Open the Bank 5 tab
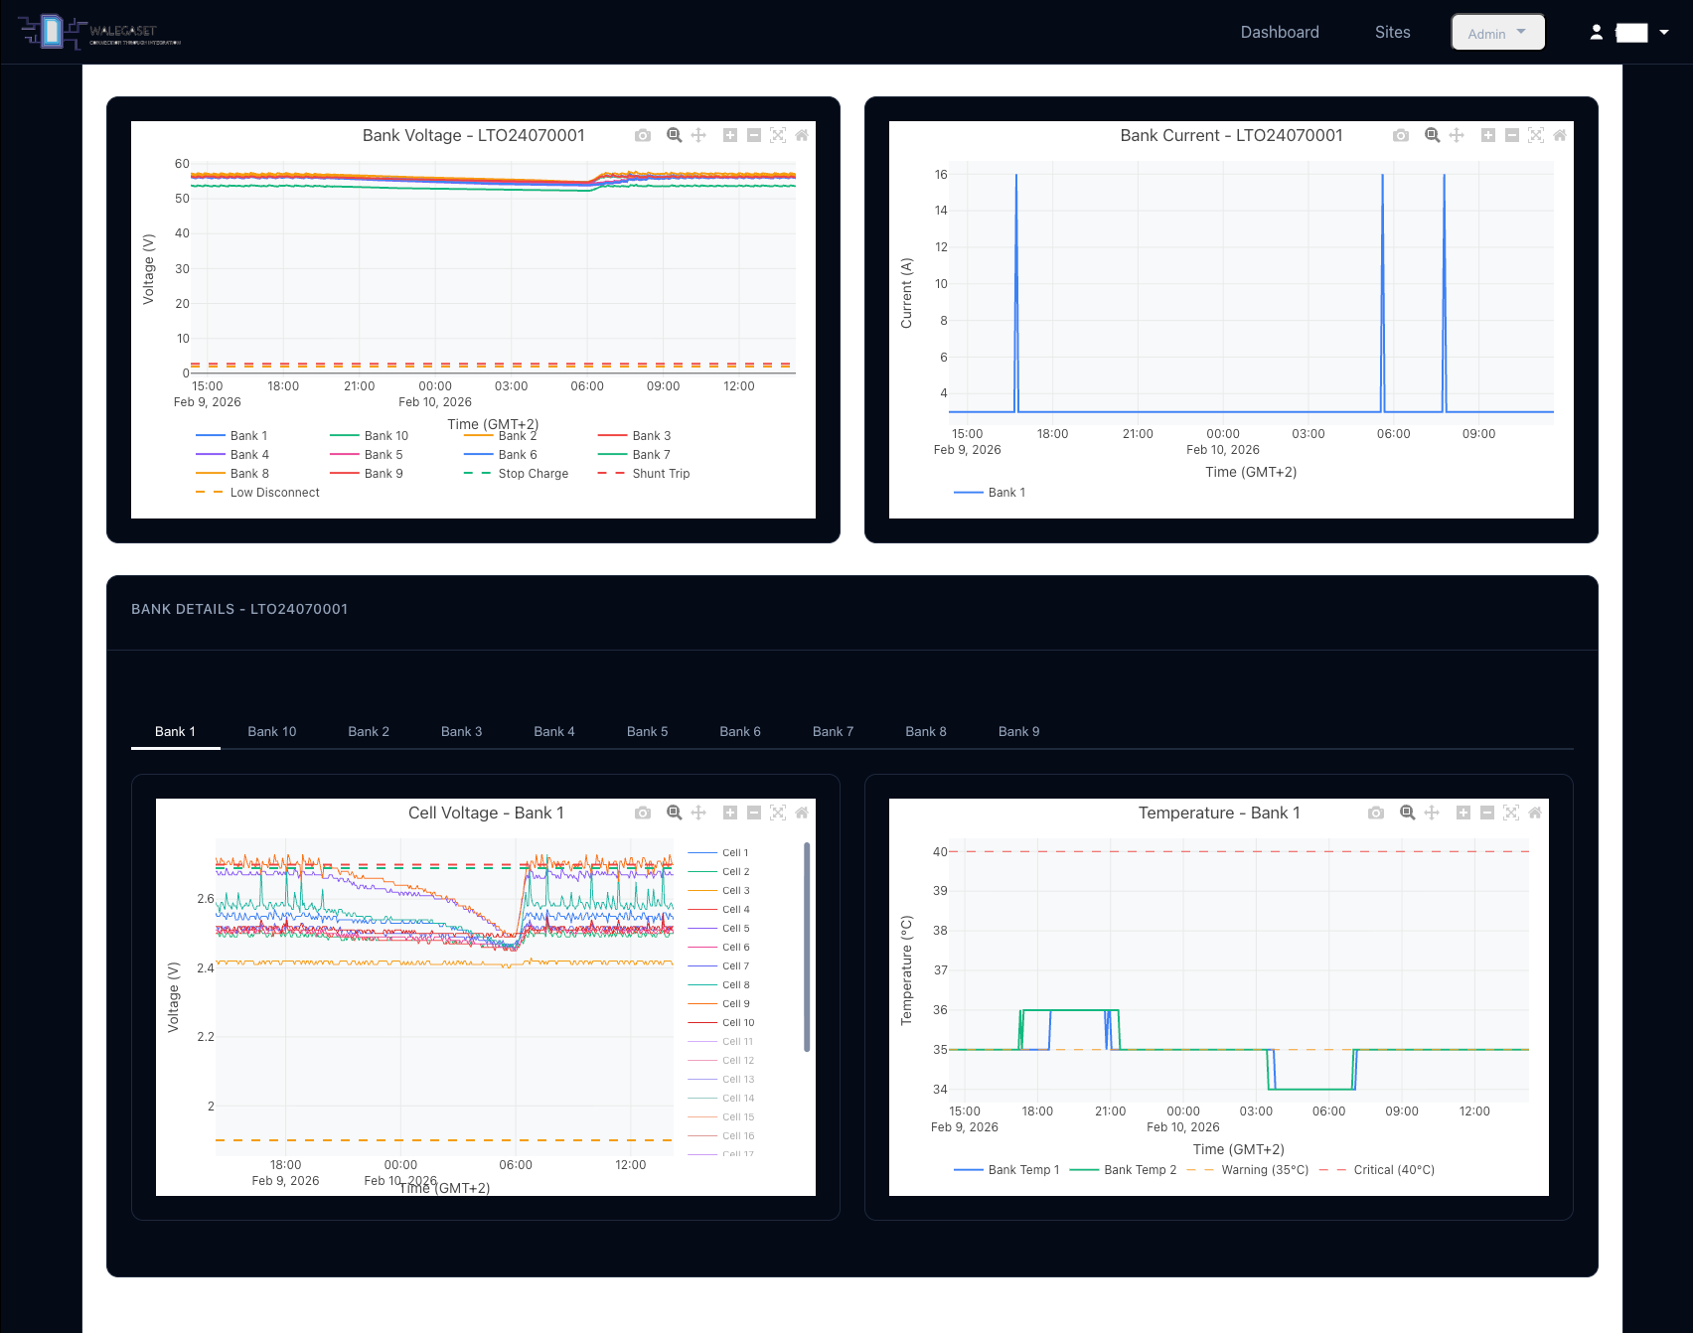Image resolution: width=1693 pixels, height=1333 pixels. point(647,732)
